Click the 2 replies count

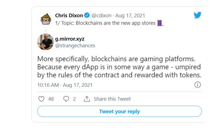[74, 99]
